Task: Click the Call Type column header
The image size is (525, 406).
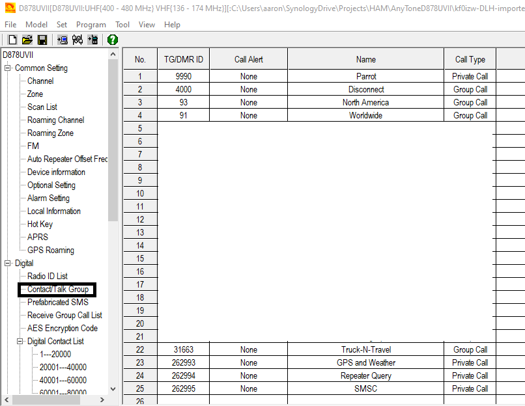Action: pos(470,60)
